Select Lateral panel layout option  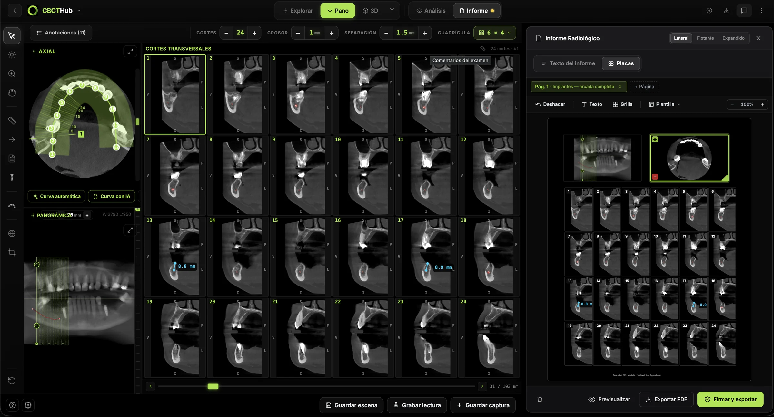click(x=681, y=38)
